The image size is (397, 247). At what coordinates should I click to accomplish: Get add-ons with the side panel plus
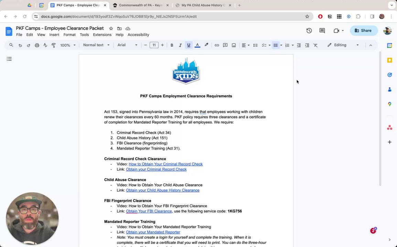tap(390, 142)
